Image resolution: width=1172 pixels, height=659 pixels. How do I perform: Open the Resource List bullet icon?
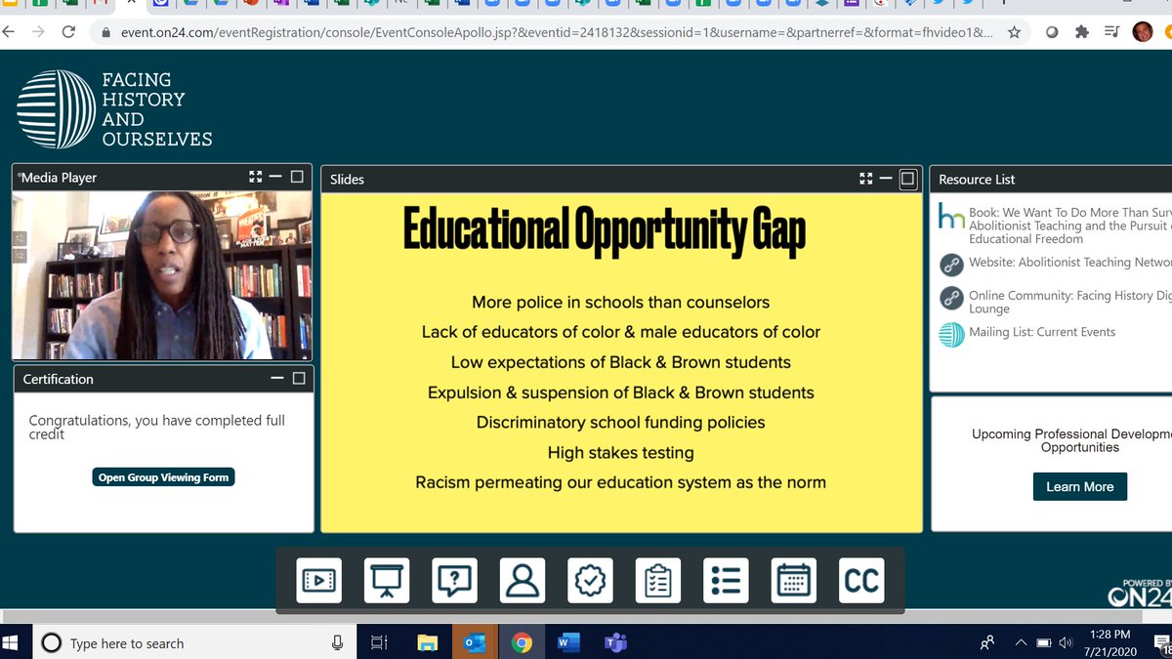pyautogui.click(x=725, y=580)
